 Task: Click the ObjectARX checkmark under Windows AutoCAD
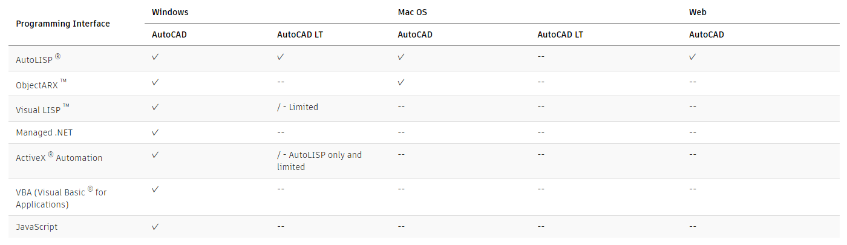[155, 82]
